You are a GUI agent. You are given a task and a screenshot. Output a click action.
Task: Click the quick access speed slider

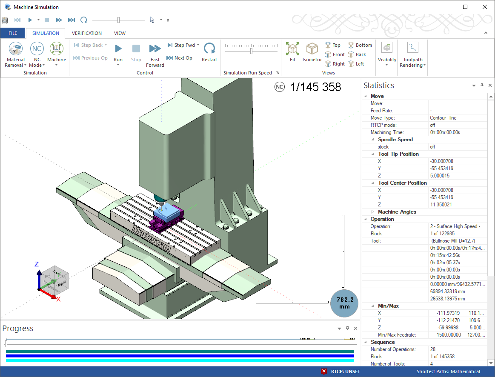(x=118, y=20)
